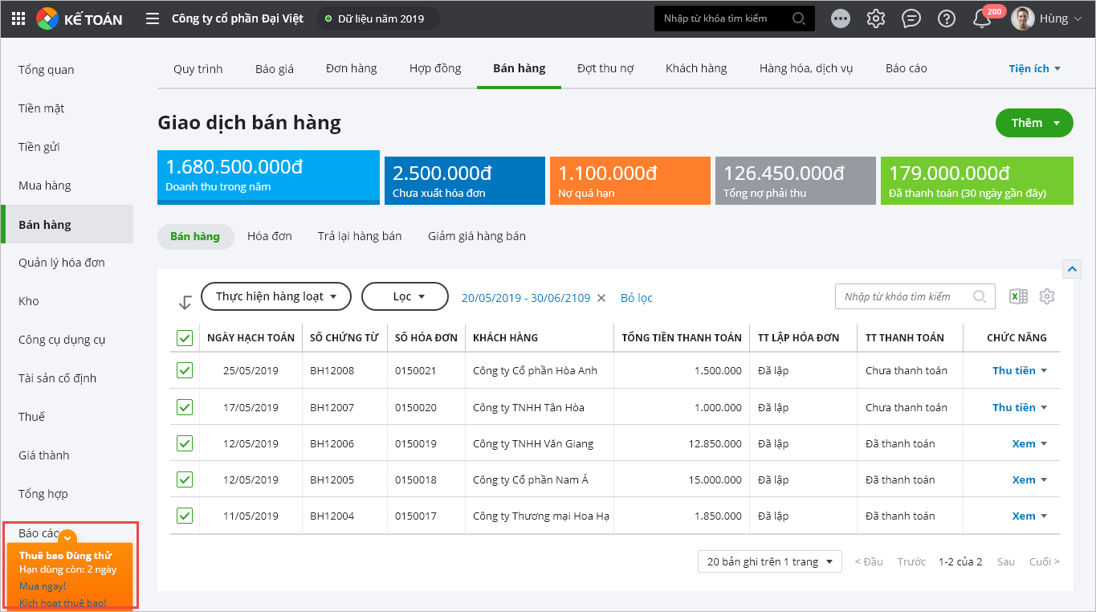This screenshot has width=1096, height=612.
Task: Toggle the hamburger sidebar menu
Action: point(153,18)
